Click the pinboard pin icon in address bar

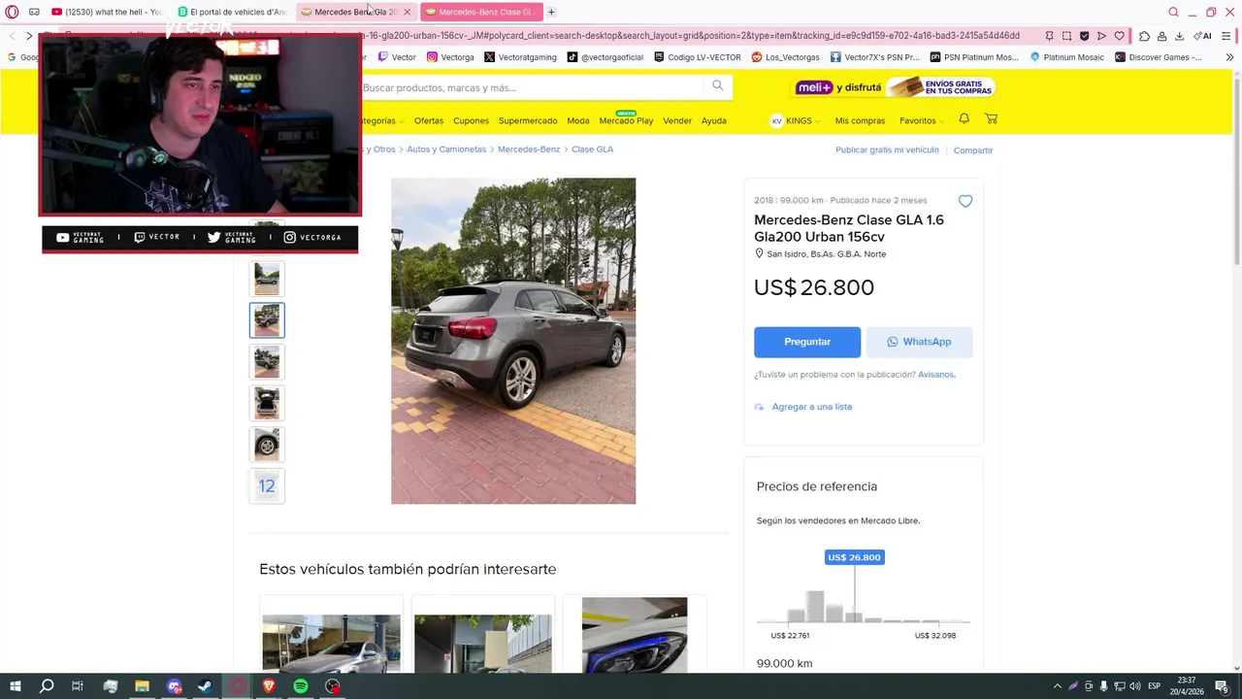[1049, 36]
